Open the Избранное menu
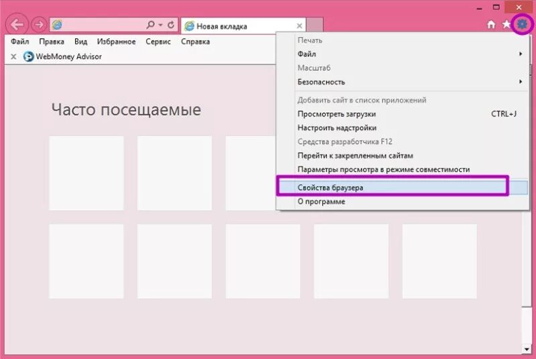 pyautogui.click(x=116, y=42)
